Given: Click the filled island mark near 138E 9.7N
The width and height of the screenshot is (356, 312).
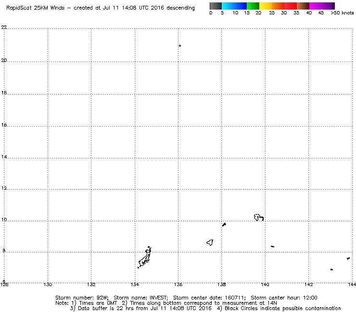Looking at the screenshot, I should coord(224,225).
